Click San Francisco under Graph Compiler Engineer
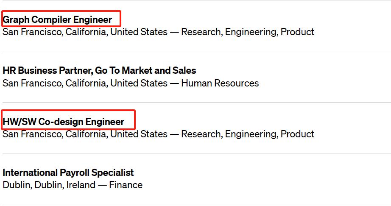Viewport: 391px width, 206px height. (33, 32)
